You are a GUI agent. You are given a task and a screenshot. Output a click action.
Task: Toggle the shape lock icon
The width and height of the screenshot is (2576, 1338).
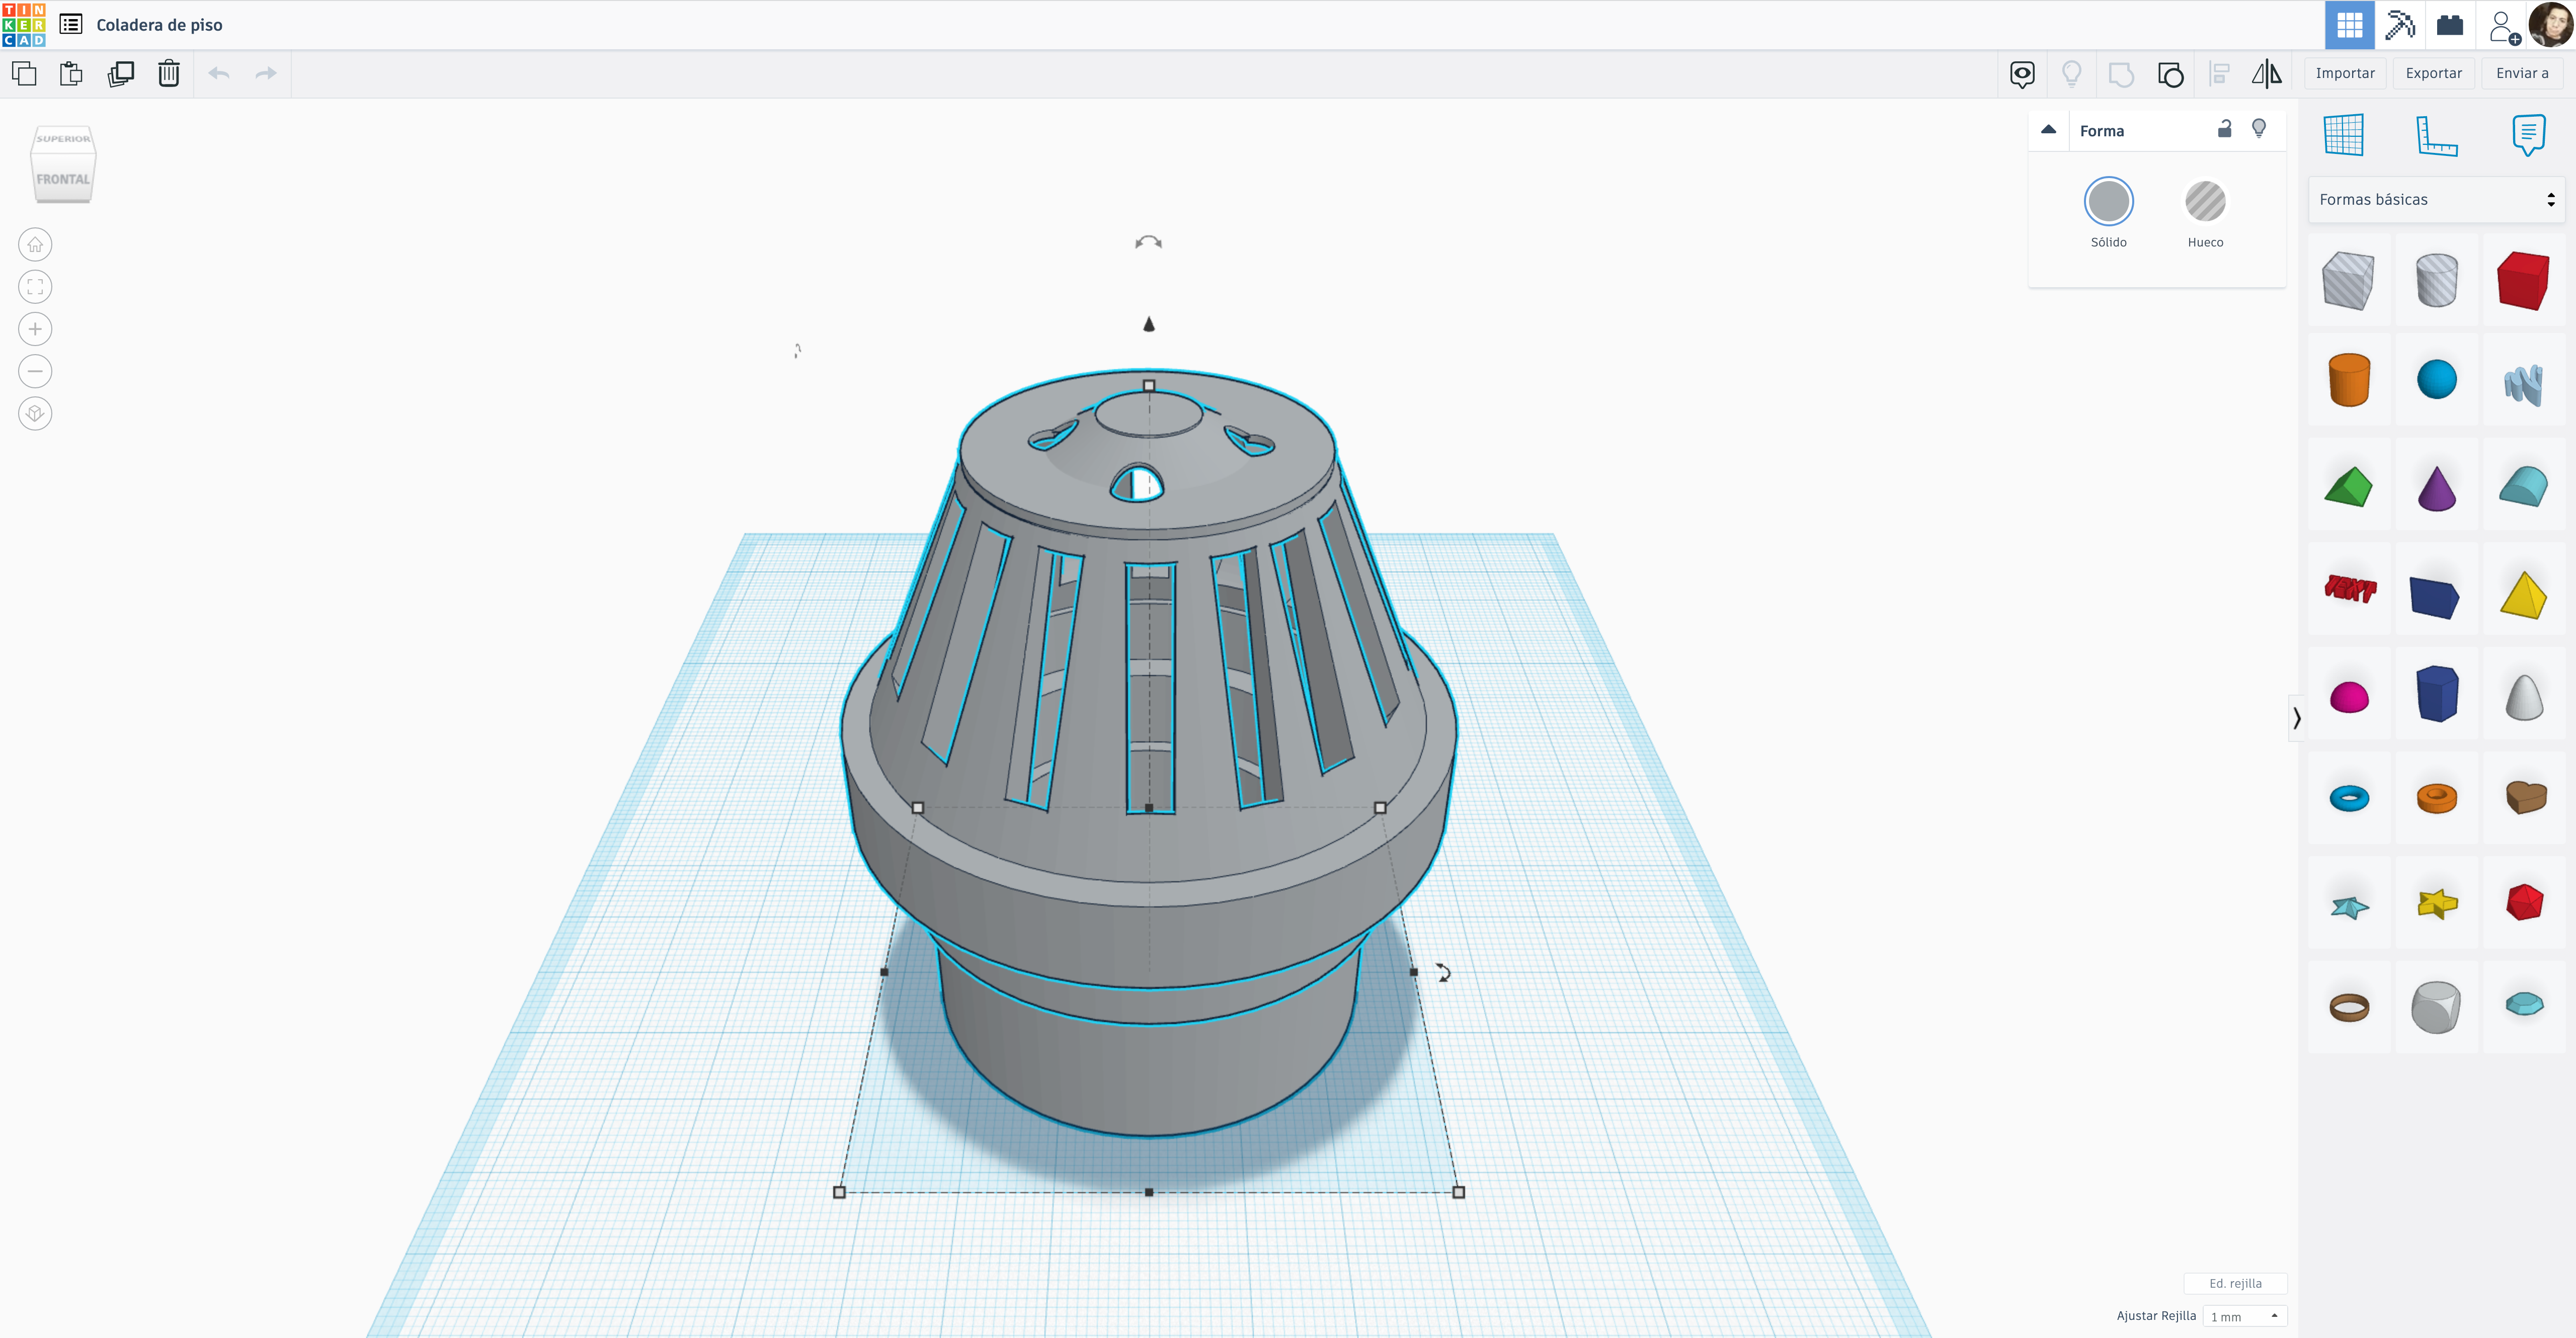pyautogui.click(x=2224, y=129)
